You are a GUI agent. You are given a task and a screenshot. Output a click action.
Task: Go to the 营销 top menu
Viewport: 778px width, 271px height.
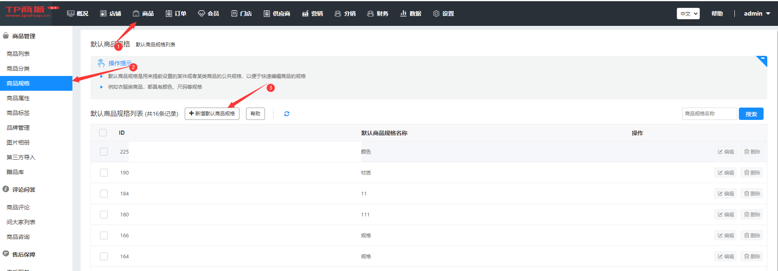coord(313,14)
